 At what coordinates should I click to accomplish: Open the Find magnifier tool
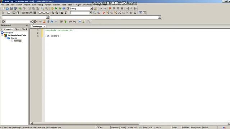42,9
